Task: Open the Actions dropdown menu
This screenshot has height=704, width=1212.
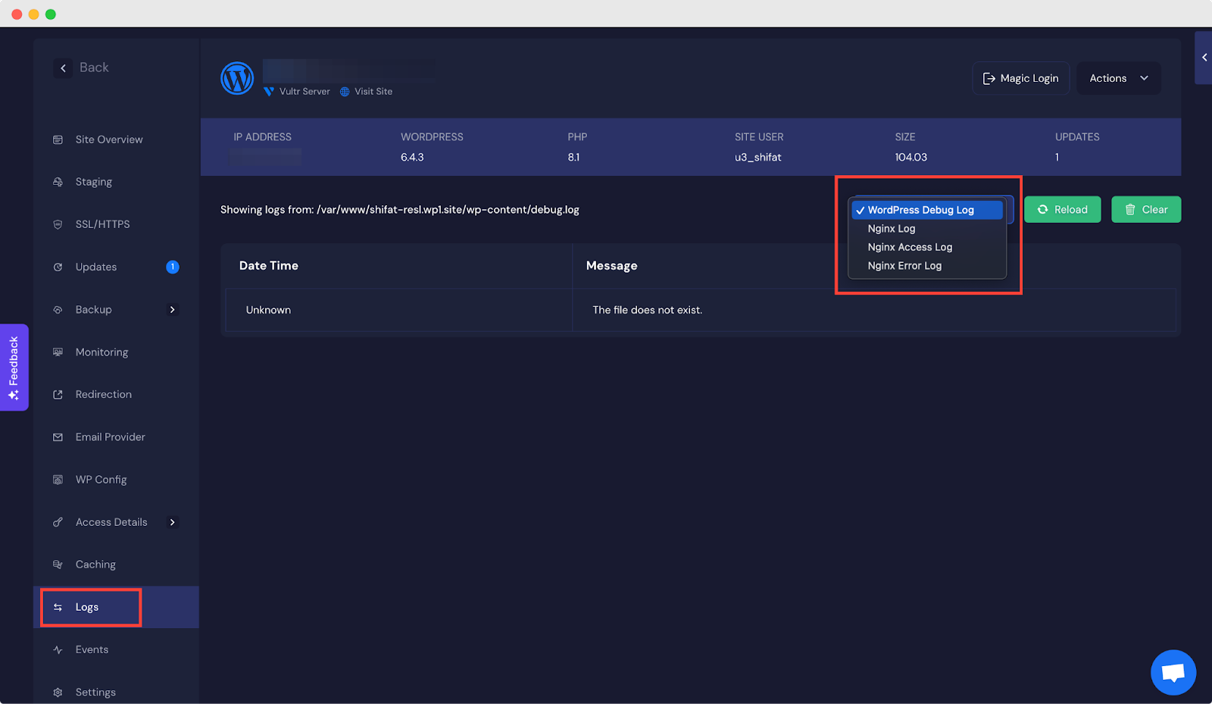Action: 1118,78
